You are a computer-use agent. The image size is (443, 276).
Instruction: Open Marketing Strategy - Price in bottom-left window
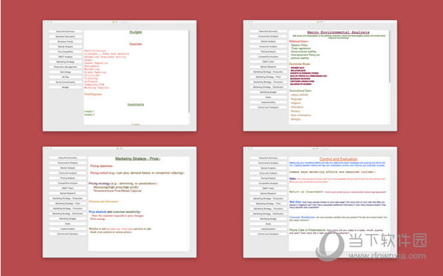(x=67, y=204)
